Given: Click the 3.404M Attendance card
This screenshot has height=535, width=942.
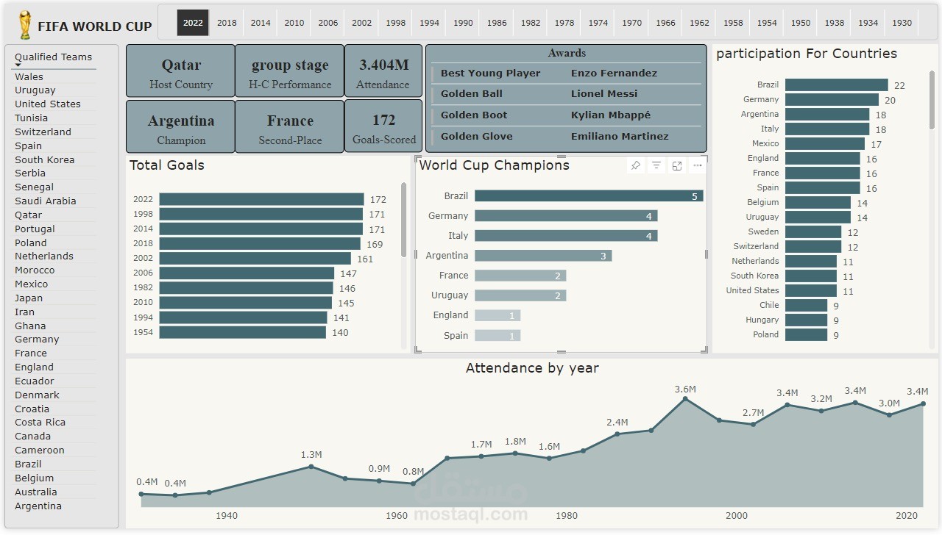Looking at the screenshot, I should pos(383,71).
